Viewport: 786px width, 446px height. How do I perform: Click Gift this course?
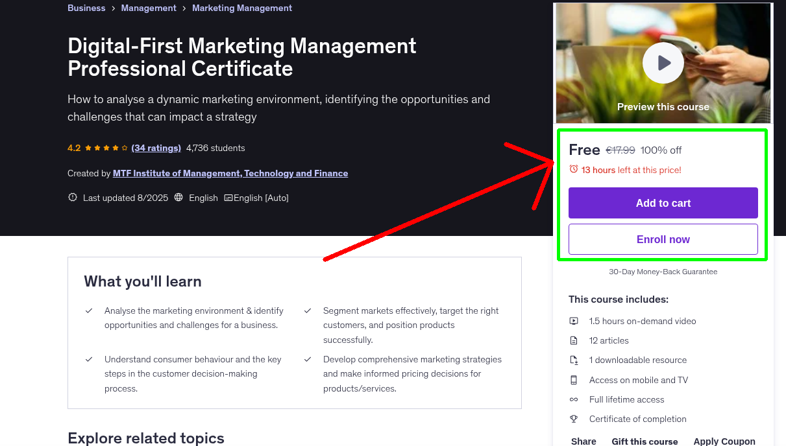(645, 441)
